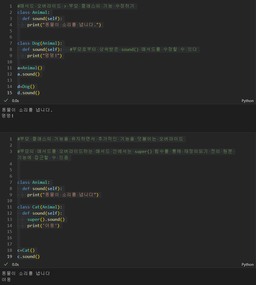The image size is (256, 285).
Task: Click the '#부모로부터 상속받은 sound()' inline comment
Action: 133,50
